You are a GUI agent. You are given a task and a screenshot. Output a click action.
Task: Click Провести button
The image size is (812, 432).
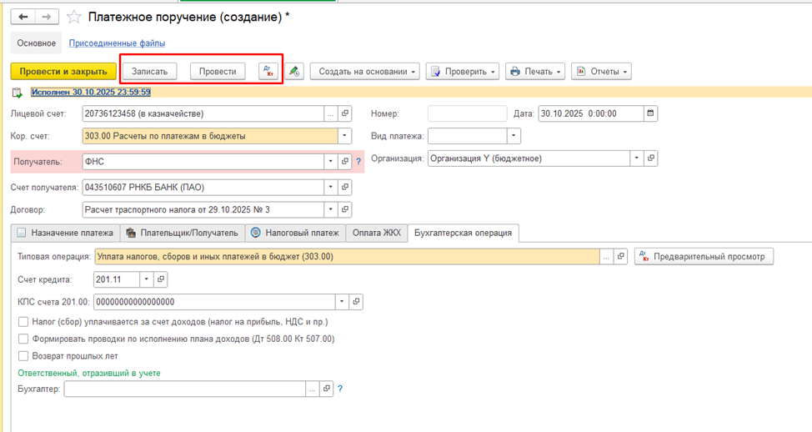tap(218, 72)
